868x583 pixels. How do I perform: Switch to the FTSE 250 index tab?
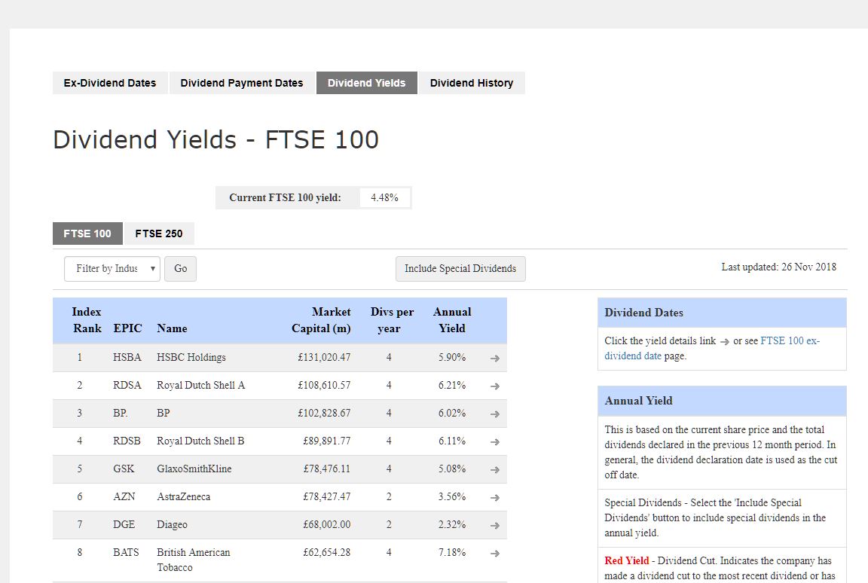tap(159, 234)
